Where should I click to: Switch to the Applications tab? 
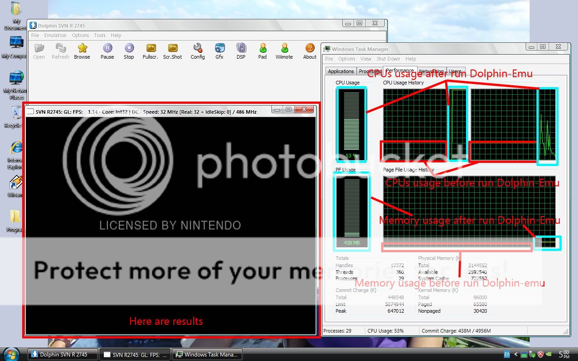coord(340,71)
